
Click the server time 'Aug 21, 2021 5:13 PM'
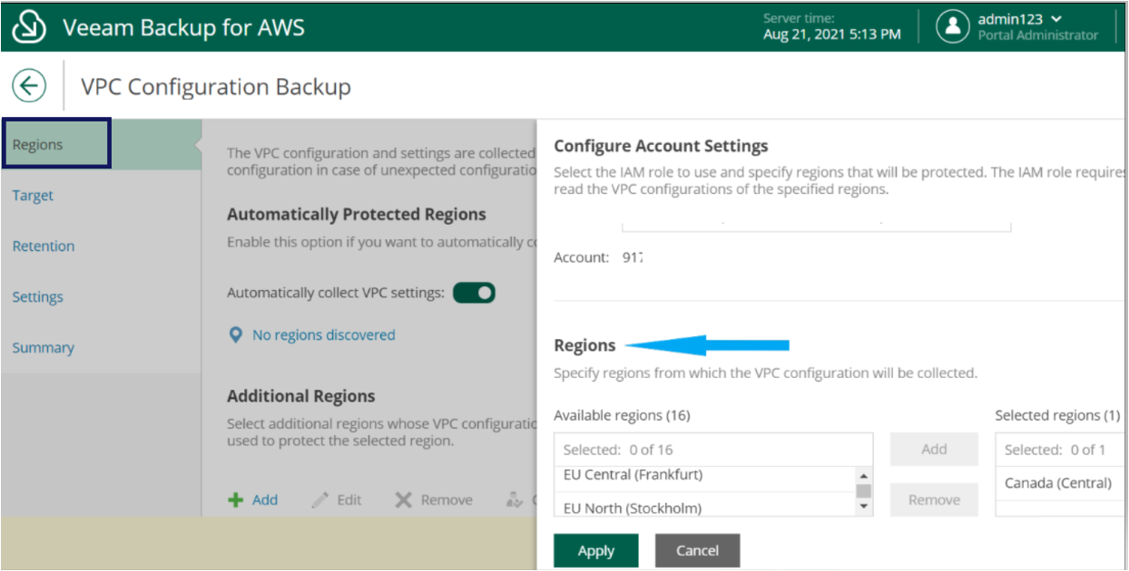click(x=832, y=34)
